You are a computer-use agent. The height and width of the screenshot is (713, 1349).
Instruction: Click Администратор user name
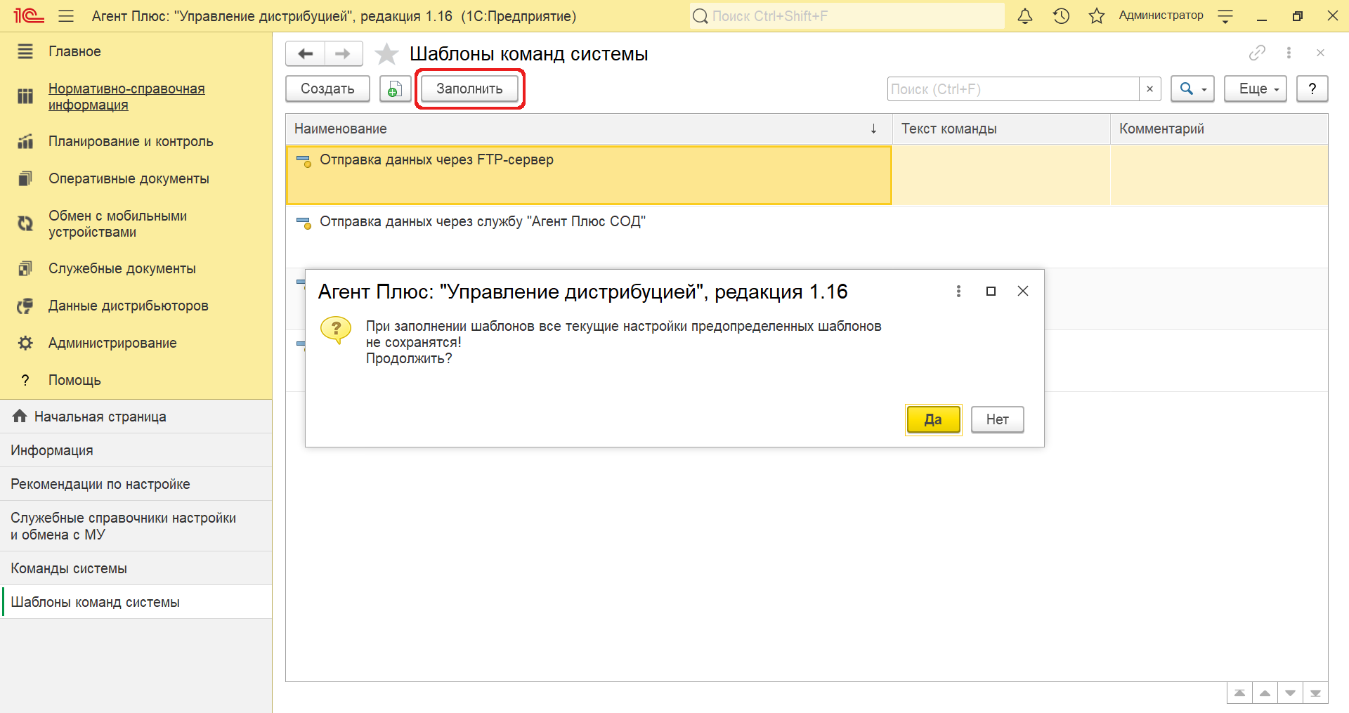(1161, 15)
